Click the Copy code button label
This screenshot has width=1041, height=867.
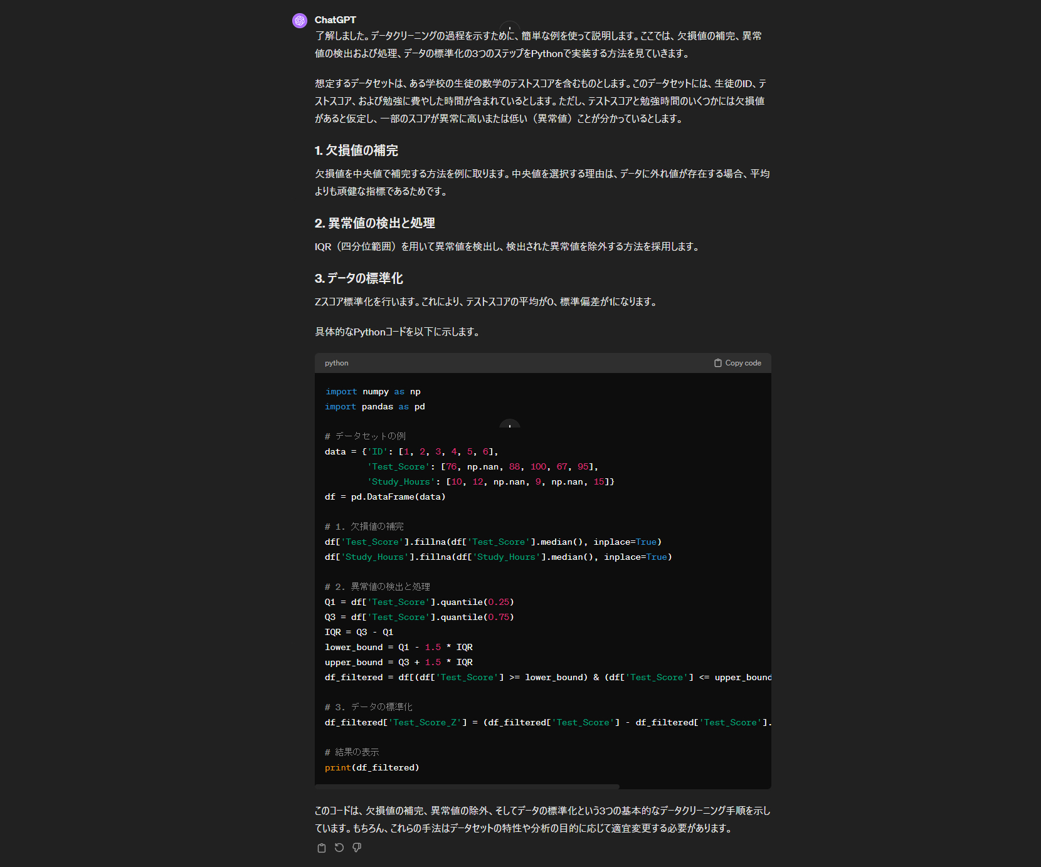tap(743, 363)
